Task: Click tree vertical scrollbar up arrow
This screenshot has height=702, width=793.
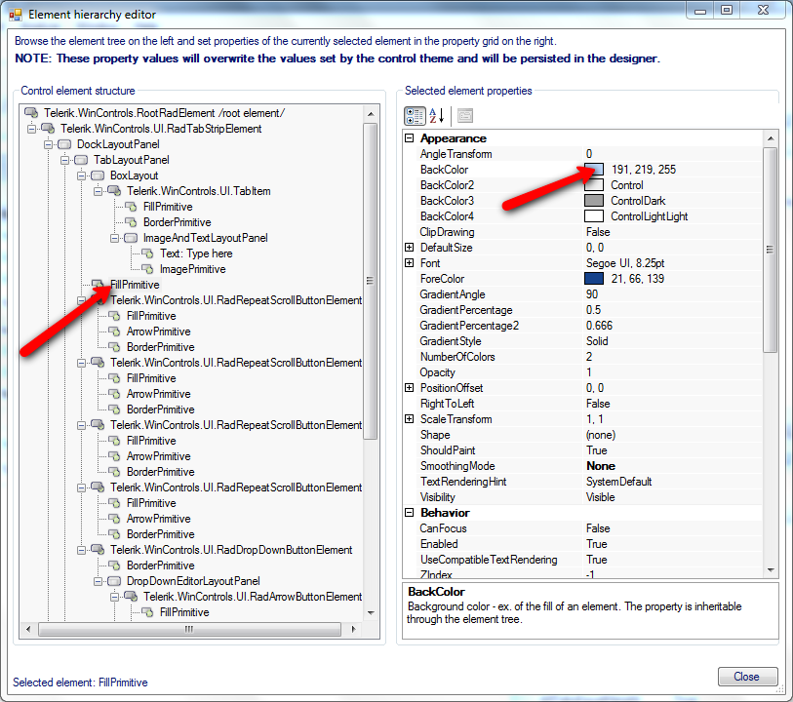Action: click(x=371, y=114)
